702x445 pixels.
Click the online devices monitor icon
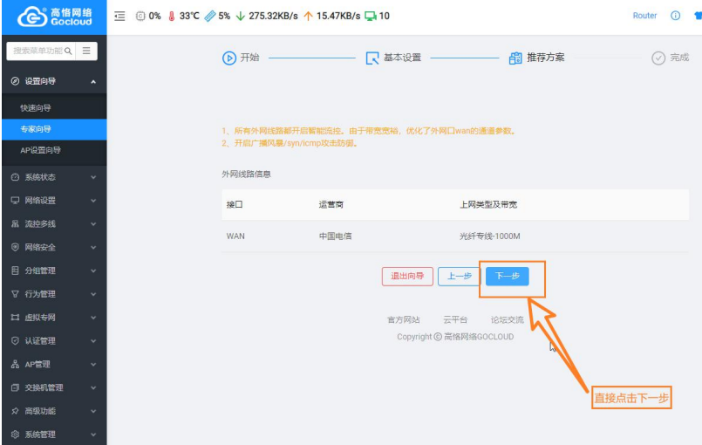[371, 16]
